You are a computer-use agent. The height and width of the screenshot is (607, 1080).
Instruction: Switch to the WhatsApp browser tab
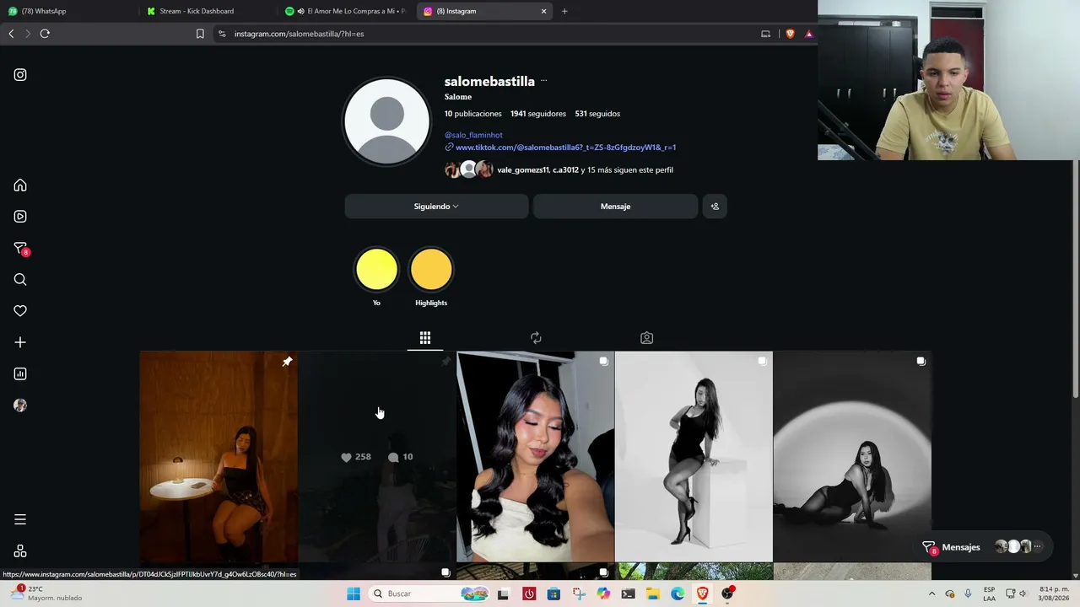click(69, 11)
